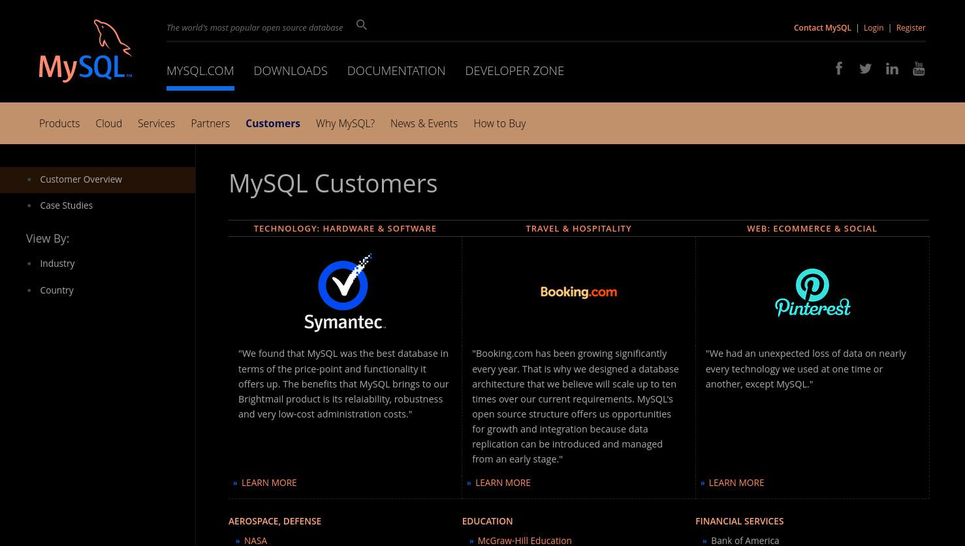Open Travel & Hospitality heading

click(x=578, y=228)
